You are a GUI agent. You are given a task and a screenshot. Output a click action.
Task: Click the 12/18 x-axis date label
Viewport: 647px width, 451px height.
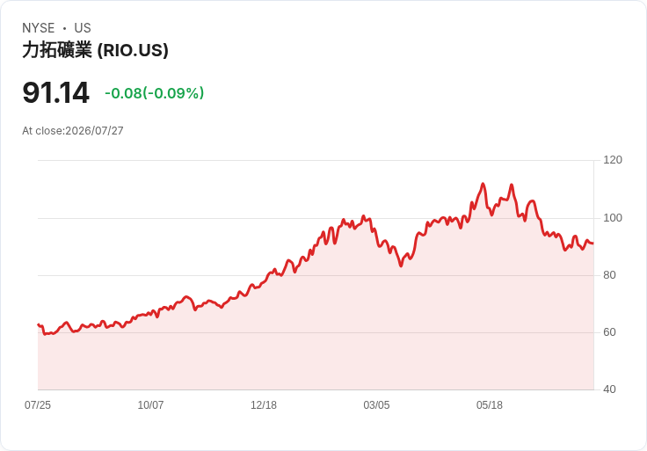(264, 405)
